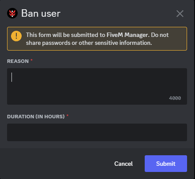Screen dimensions: 195x179
Task: Click bold "FiveM Manager" text in warning
Action: [127, 35]
